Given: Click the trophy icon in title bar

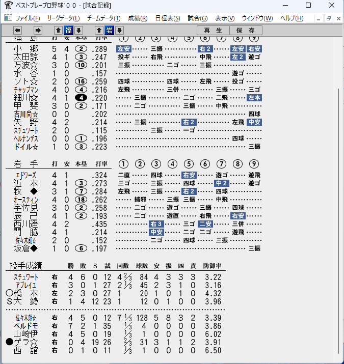Looking at the screenshot, I should (x=8, y=5).
